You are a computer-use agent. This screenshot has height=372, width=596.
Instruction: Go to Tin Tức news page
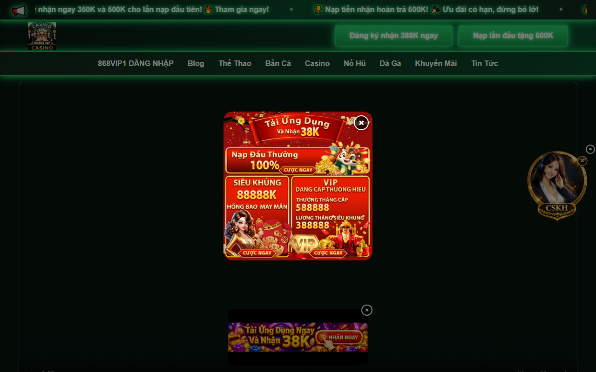coord(485,63)
